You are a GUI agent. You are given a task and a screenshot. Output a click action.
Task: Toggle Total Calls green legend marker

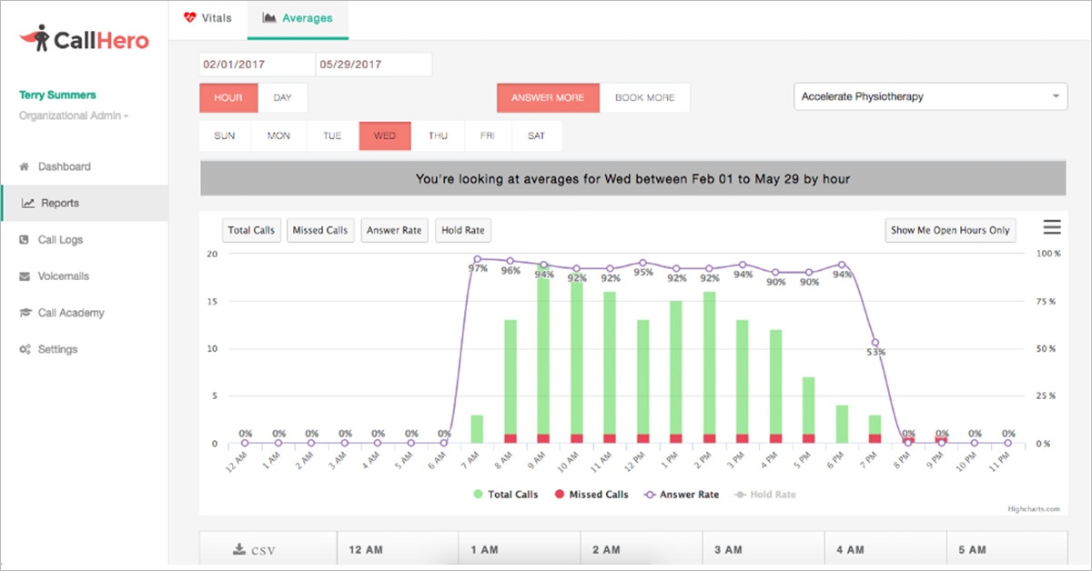pos(478,495)
